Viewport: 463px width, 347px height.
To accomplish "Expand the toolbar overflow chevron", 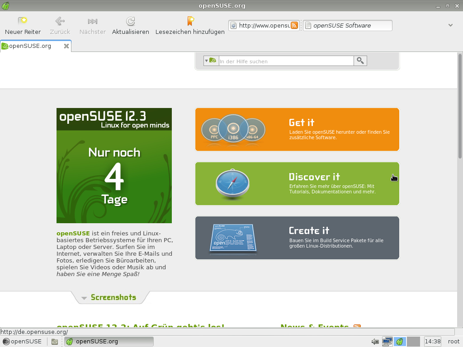I will tap(450, 25).
